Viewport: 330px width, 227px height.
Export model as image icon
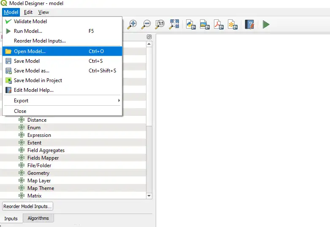pos(204,24)
